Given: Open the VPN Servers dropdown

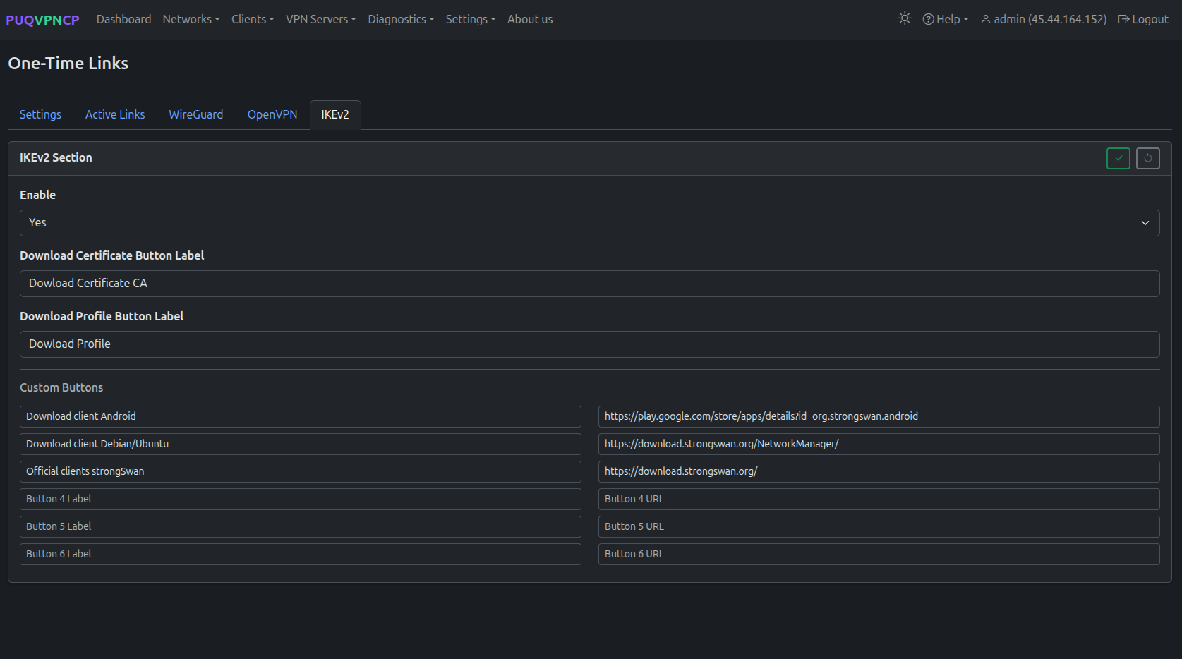Looking at the screenshot, I should tap(321, 19).
